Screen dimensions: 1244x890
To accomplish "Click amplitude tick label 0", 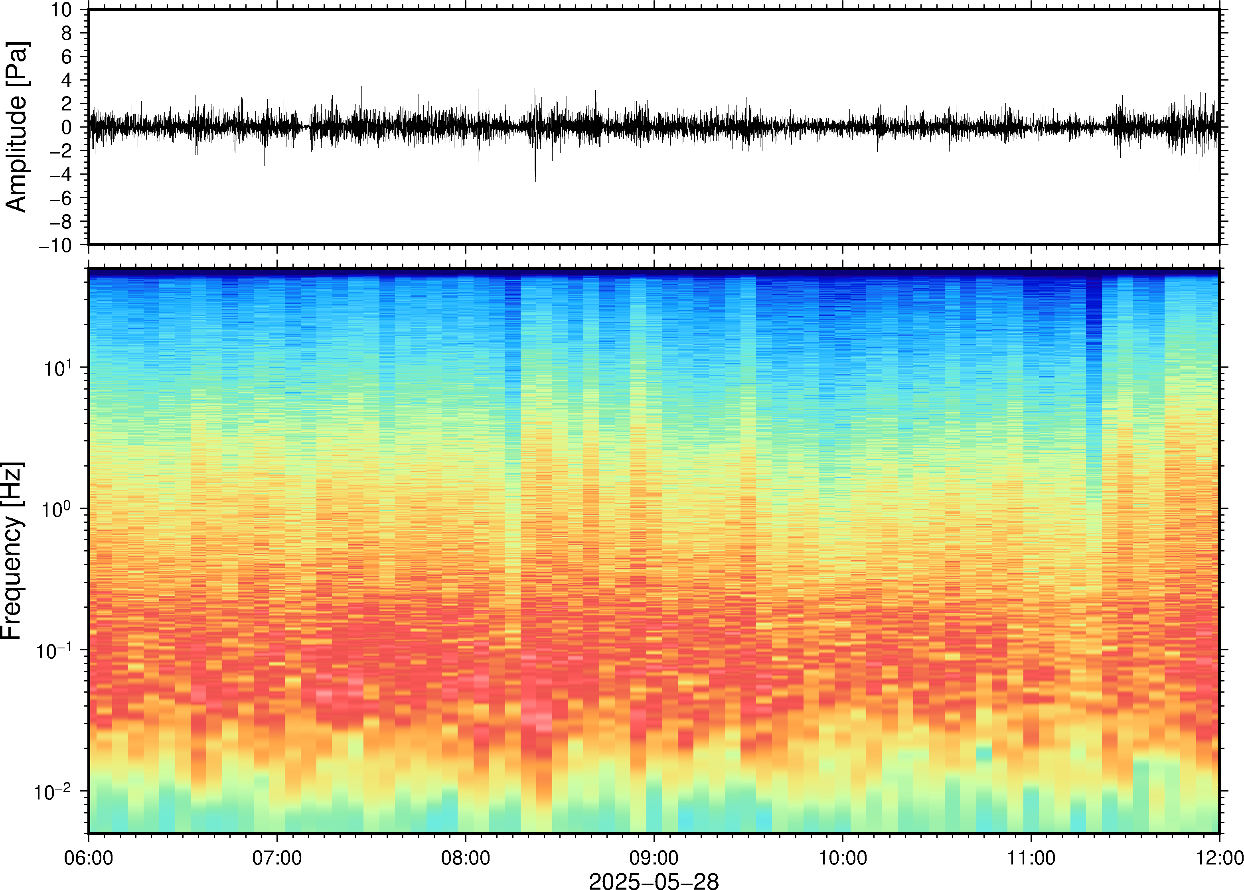I will pos(67,127).
